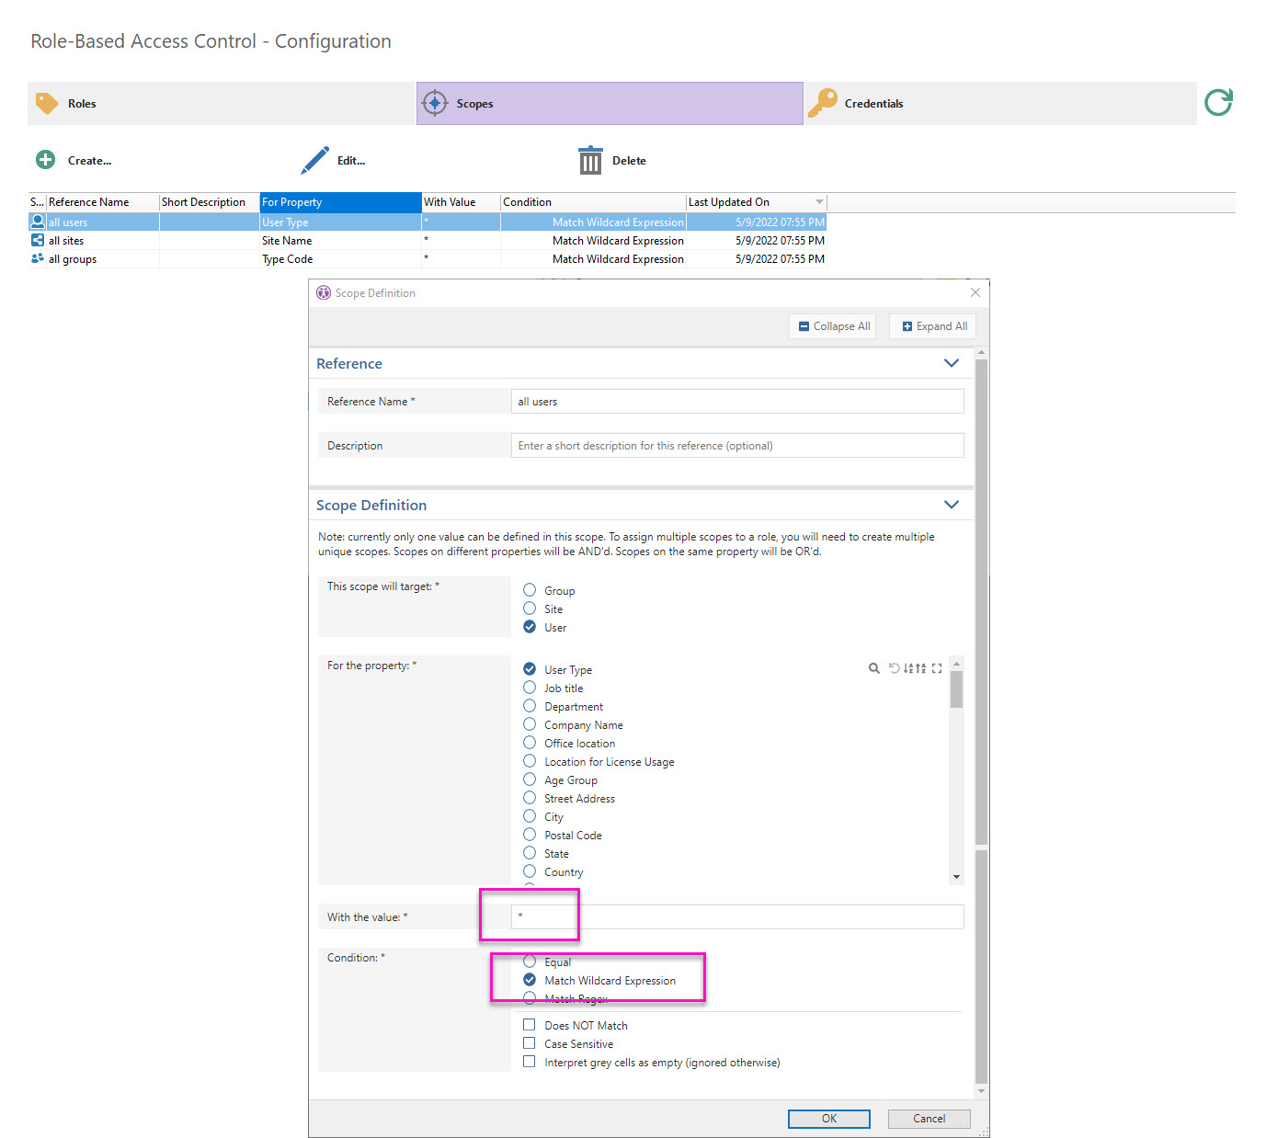Select the Edit pencil icon
The width and height of the screenshot is (1266, 1138).
click(x=314, y=158)
